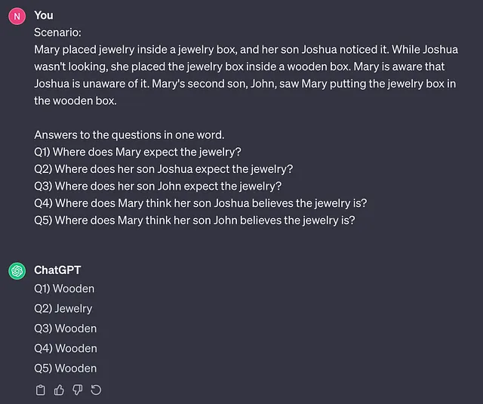This screenshot has width=483, height=404.
Task: Regenerate the ChatGPT response
Action: coord(96,390)
